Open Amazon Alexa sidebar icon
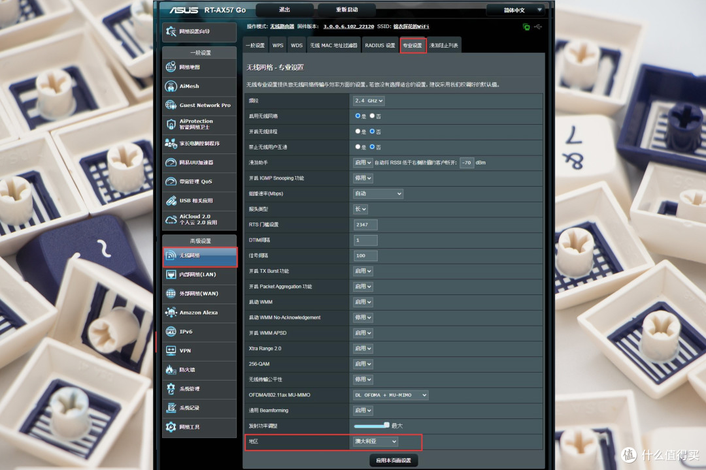The height and width of the screenshot is (470, 706). pyautogui.click(x=171, y=312)
